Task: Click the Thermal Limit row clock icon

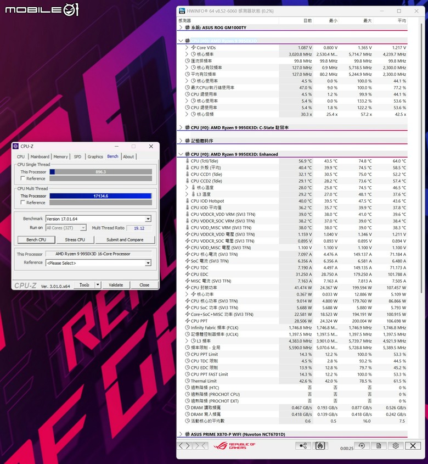Action: [x=187, y=381]
